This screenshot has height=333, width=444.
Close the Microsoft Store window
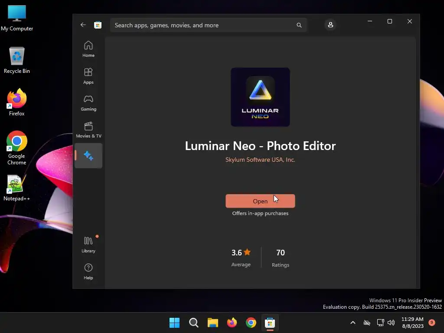point(409,21)
